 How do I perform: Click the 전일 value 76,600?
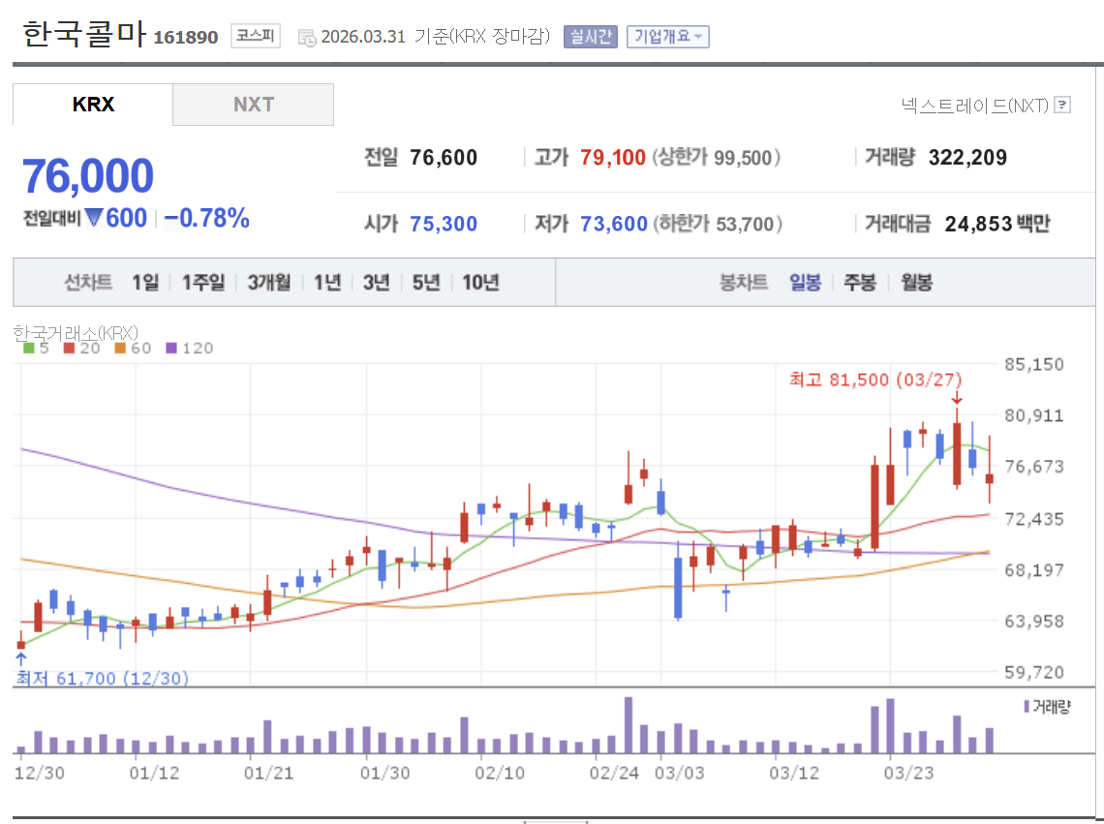[x=444, y=157]
